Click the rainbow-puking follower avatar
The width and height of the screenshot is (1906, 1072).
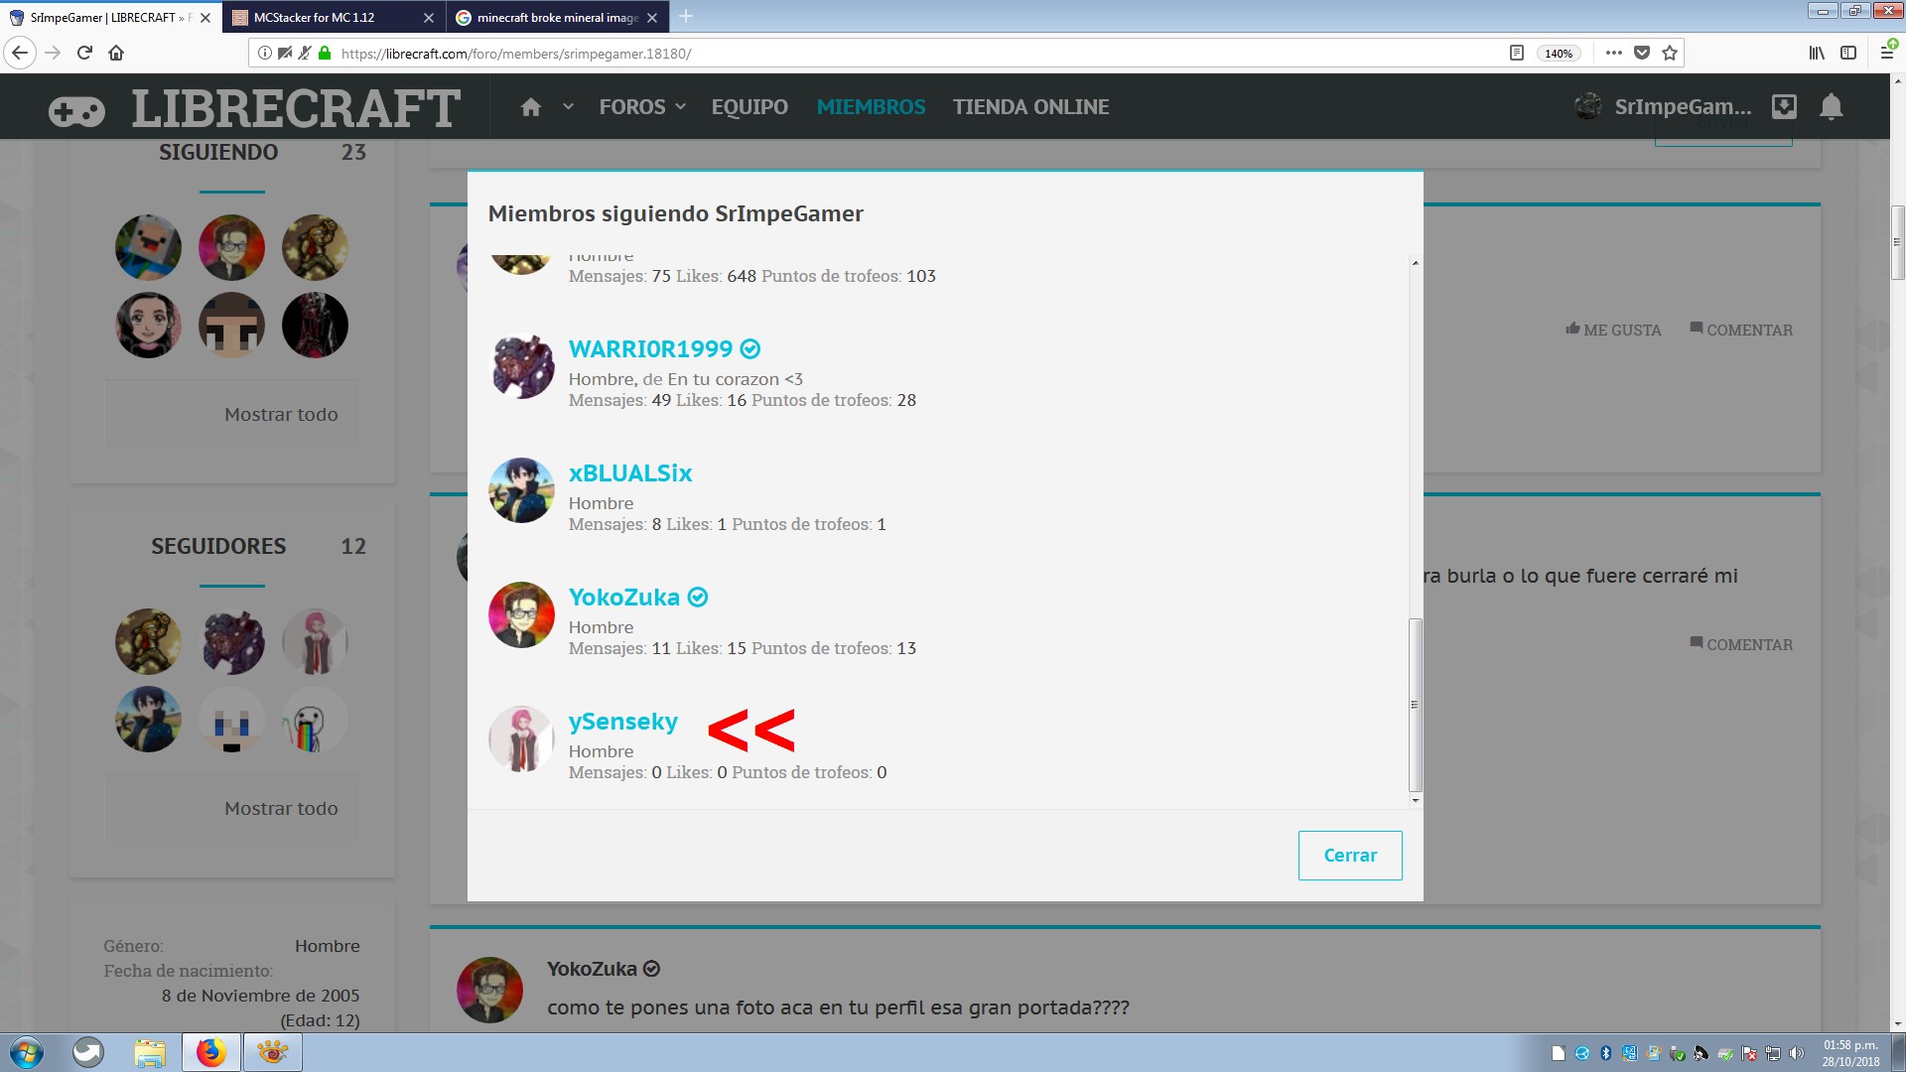pyautogui.click(x=315, y=720)
